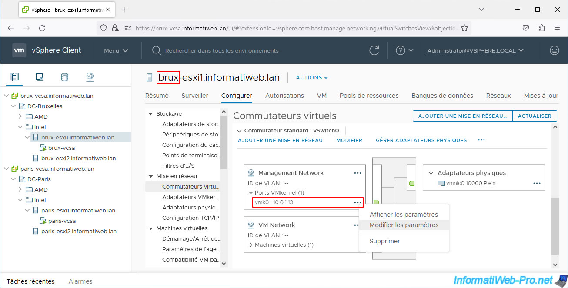This screenshot has height=288, width=568.
Task: Open the vSphere Client Menu dropdown
Action: [116, 50]
